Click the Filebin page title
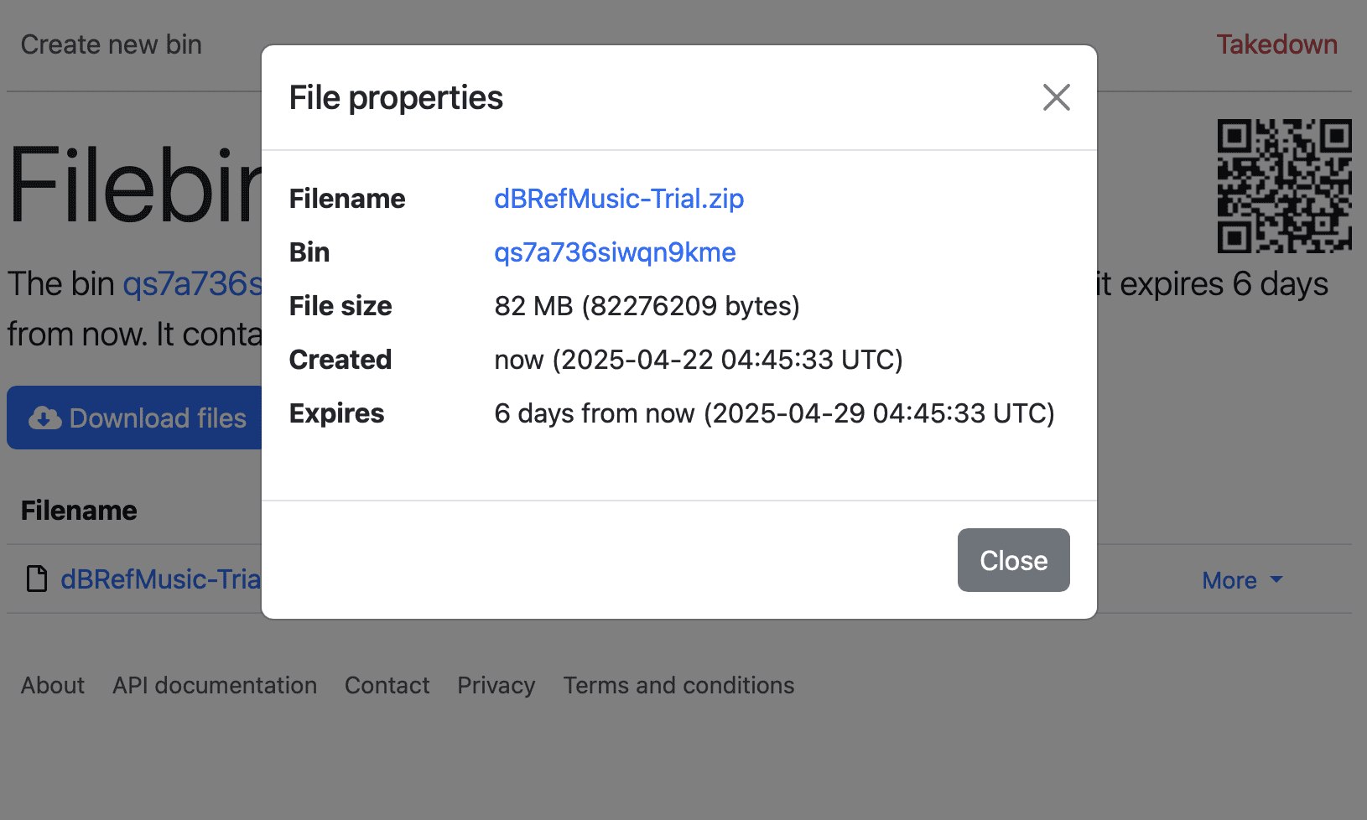 click(134, 186)
